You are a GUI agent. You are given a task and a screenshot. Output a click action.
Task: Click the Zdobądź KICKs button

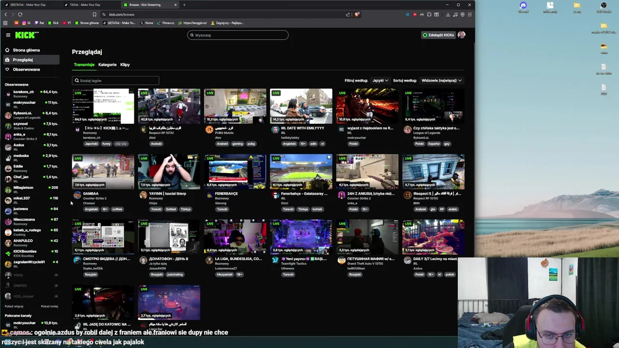(x=438, y=35)
